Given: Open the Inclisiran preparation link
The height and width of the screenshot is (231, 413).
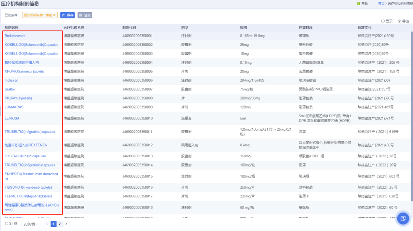Looking at the screenshot, I should point(11,81).
